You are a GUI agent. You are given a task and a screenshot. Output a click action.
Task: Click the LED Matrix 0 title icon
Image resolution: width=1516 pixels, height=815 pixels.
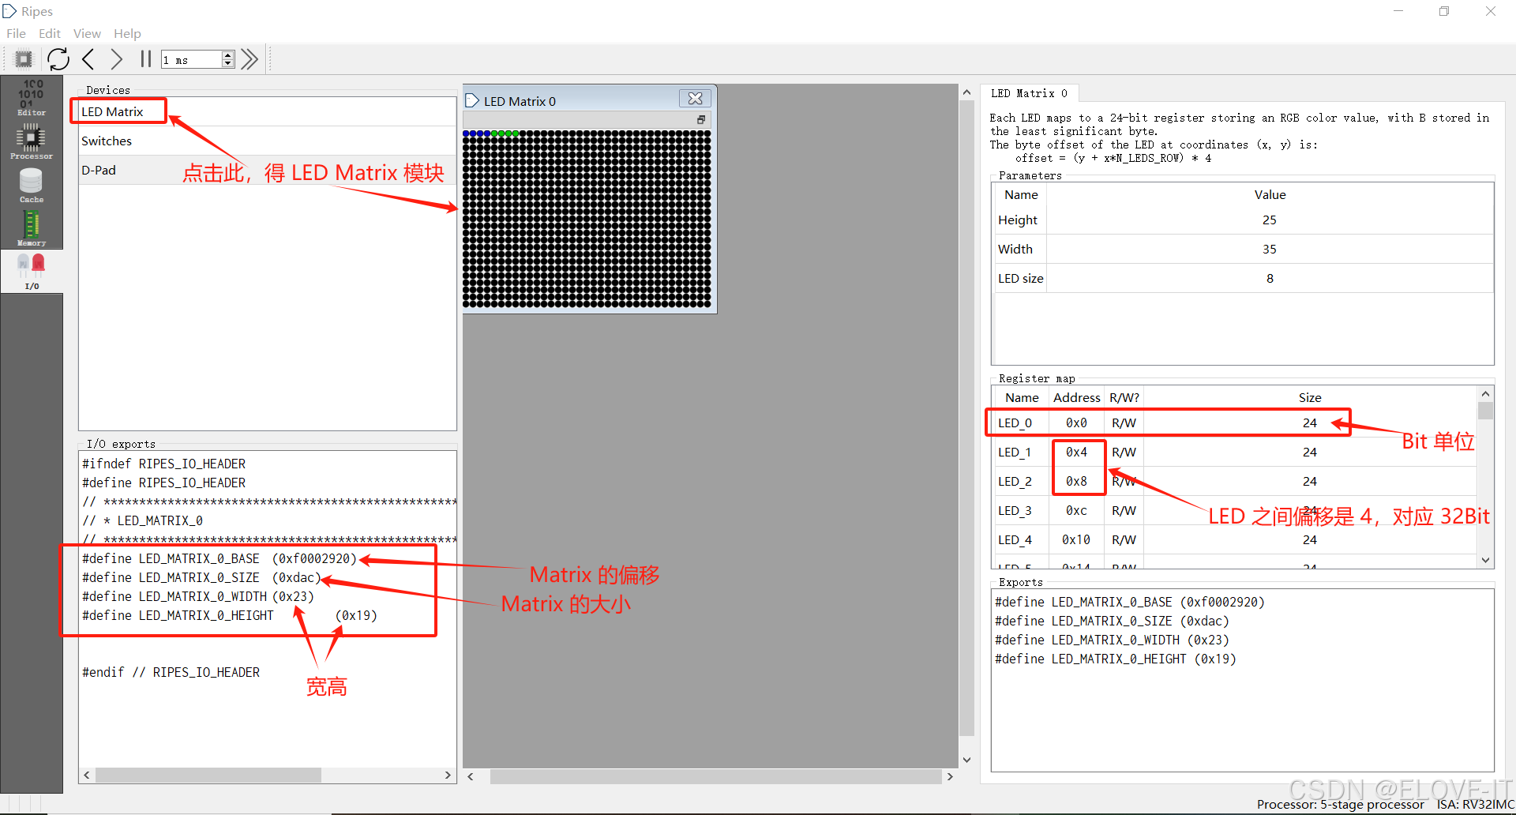(472, 101)
